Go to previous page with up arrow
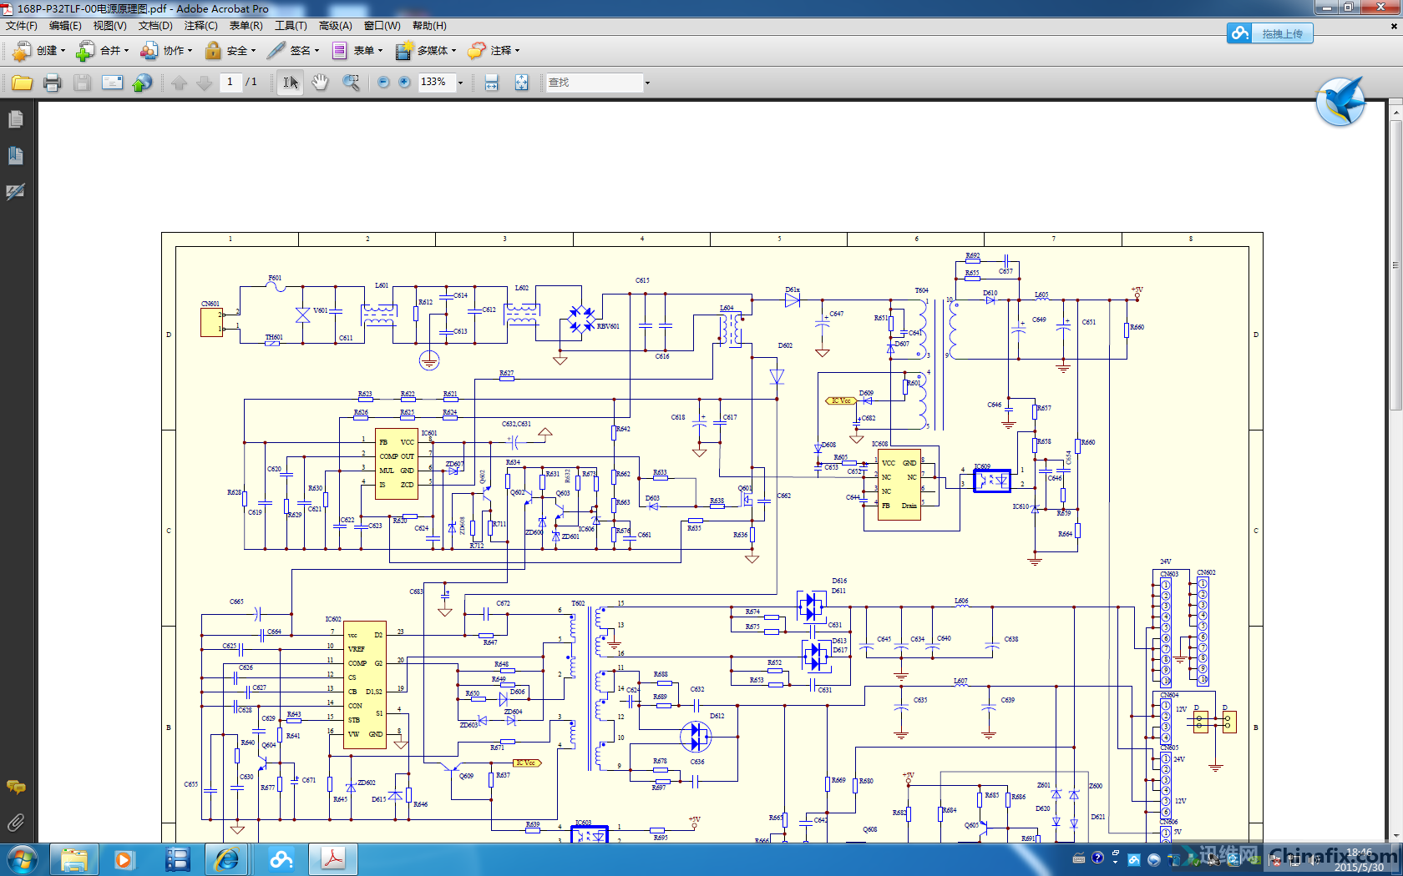Screen dimensions: 1403x876 click(x=179, y=83)
